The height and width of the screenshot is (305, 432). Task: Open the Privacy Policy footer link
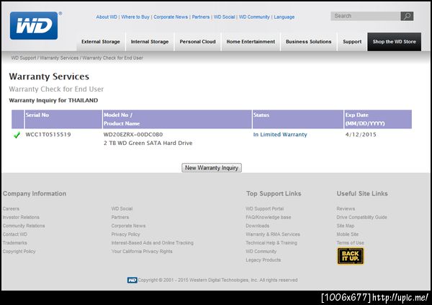pos(125,234)
